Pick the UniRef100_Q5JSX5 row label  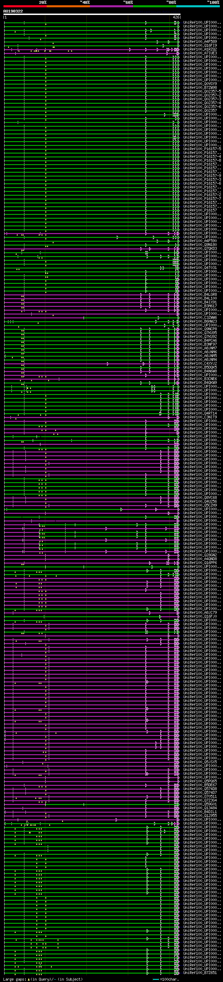tap(200, 761)
